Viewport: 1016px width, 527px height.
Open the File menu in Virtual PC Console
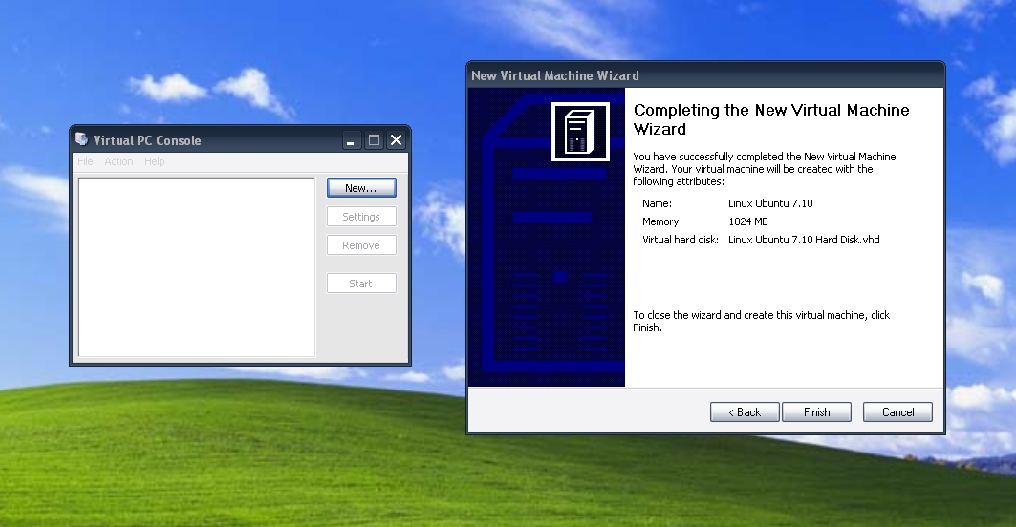[85, 161]
